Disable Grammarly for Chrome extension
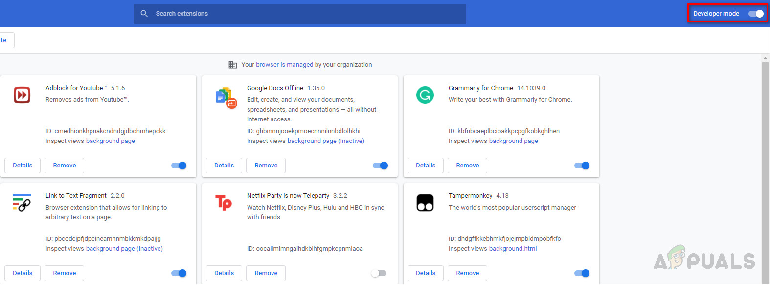This screenshot has width=770, height=285. [x=582, y=166]
